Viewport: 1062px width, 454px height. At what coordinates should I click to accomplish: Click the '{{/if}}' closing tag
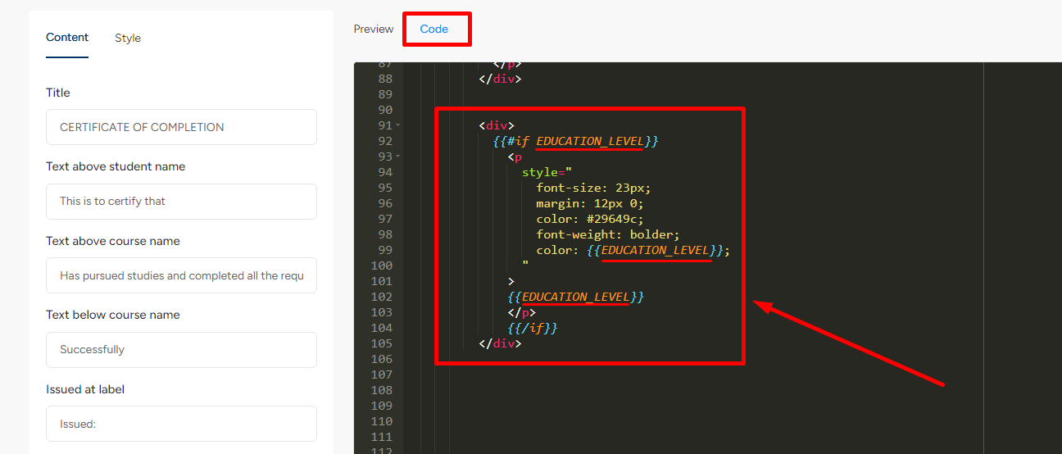click(533, 328)
